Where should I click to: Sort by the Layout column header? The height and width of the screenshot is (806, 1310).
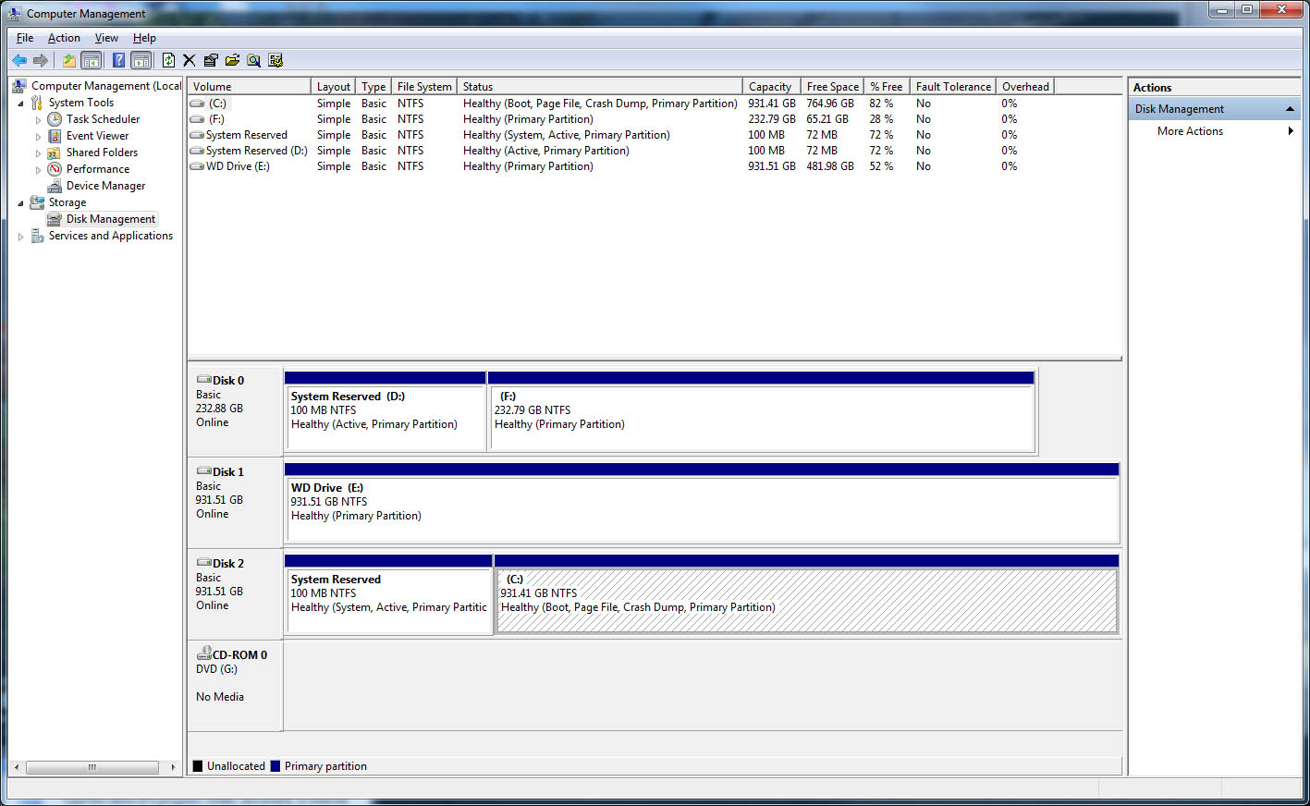(x=333, y=86)
